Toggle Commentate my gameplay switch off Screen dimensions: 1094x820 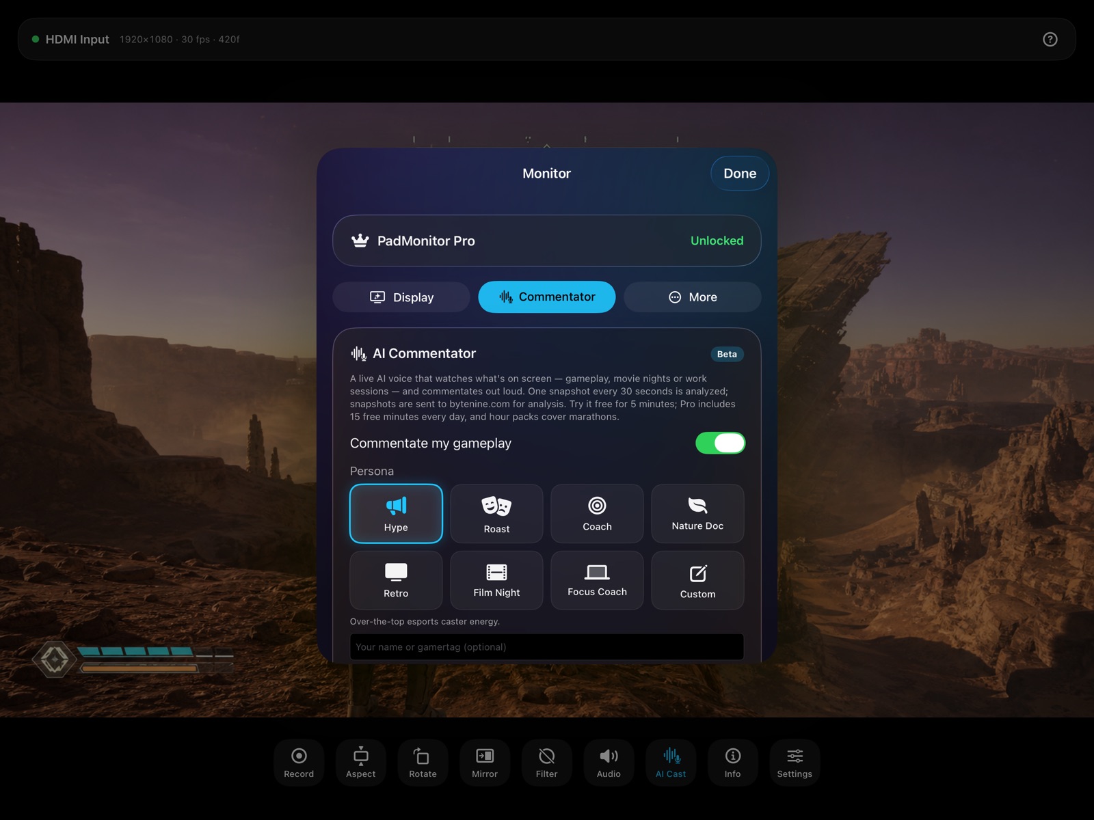(x=720, y=443)
